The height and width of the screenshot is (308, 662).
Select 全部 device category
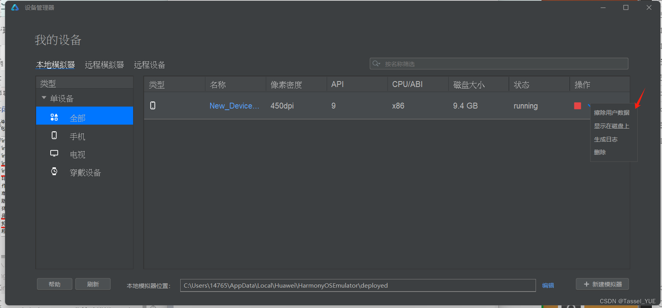[84, 116]
